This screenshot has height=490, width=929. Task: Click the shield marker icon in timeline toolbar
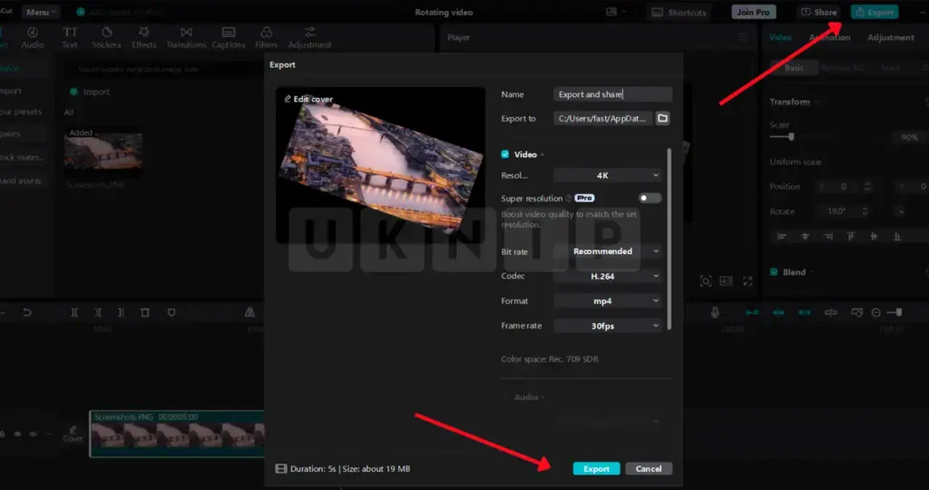click(171, 312)
